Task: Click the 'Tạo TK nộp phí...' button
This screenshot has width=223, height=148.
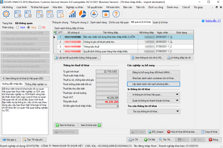Action: pos(34,140)
